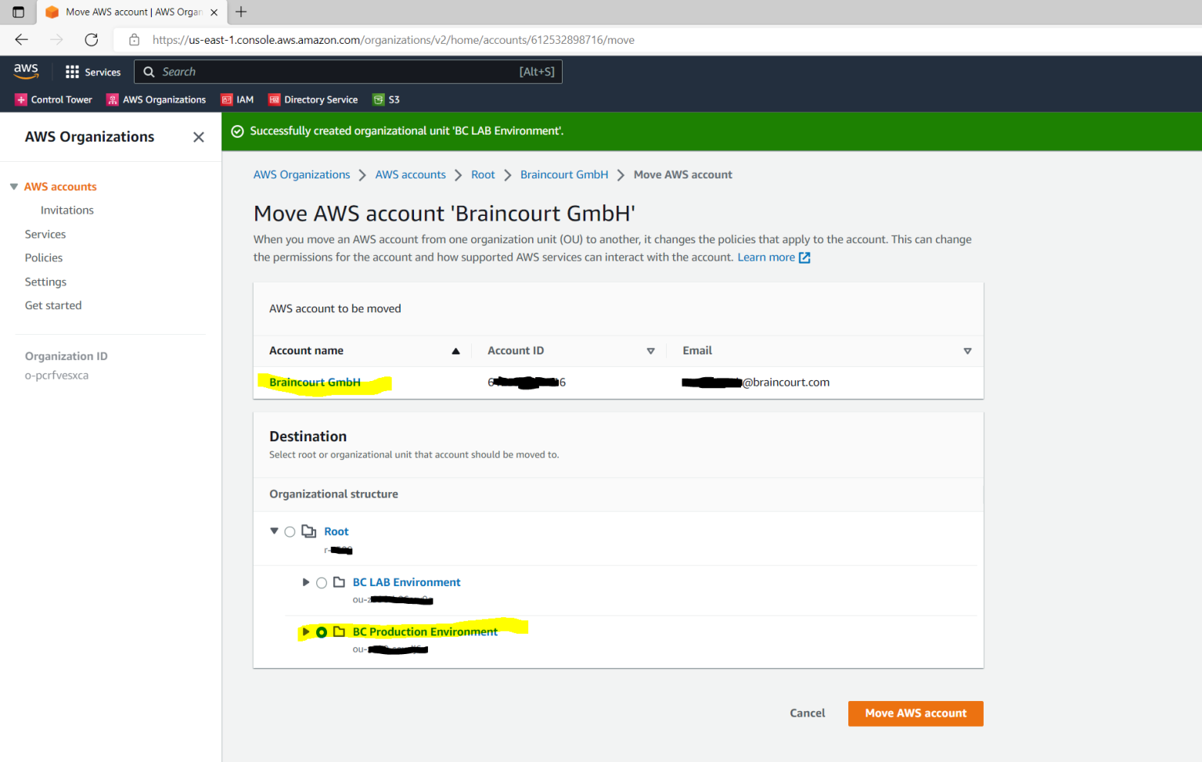Viewport: 1202px width, 762px height.
Task: Click the magnifier icon in the search bar
Action: point(149,71)
